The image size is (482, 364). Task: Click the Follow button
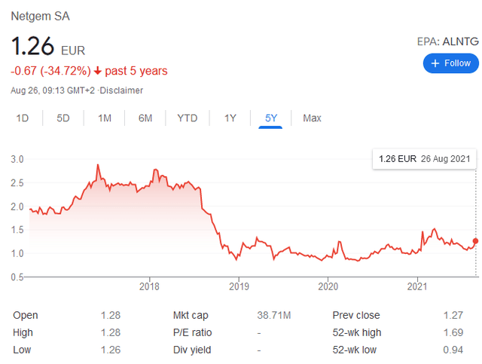(x=451, y=63)
